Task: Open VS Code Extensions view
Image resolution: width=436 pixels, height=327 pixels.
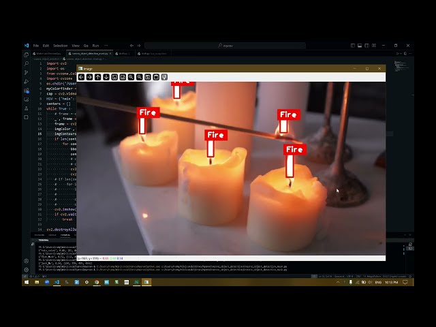Action: click(27, 91)
